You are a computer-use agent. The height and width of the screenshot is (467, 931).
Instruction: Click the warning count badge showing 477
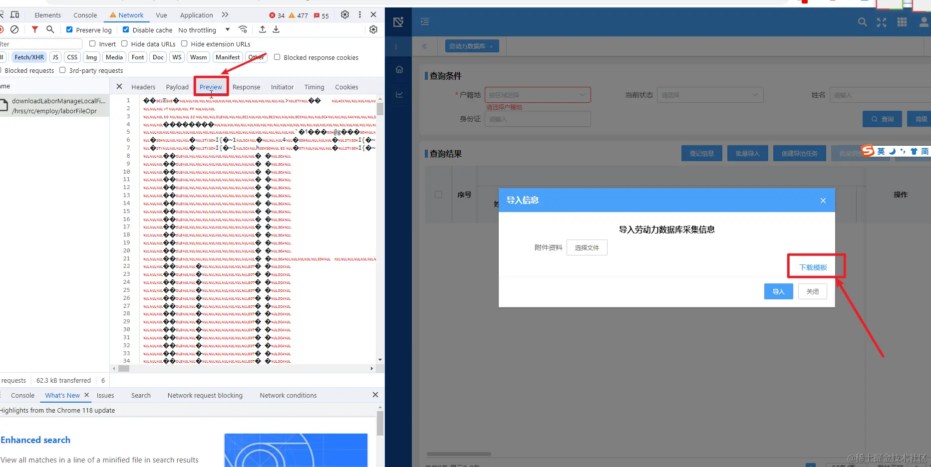tap(299, 15)
